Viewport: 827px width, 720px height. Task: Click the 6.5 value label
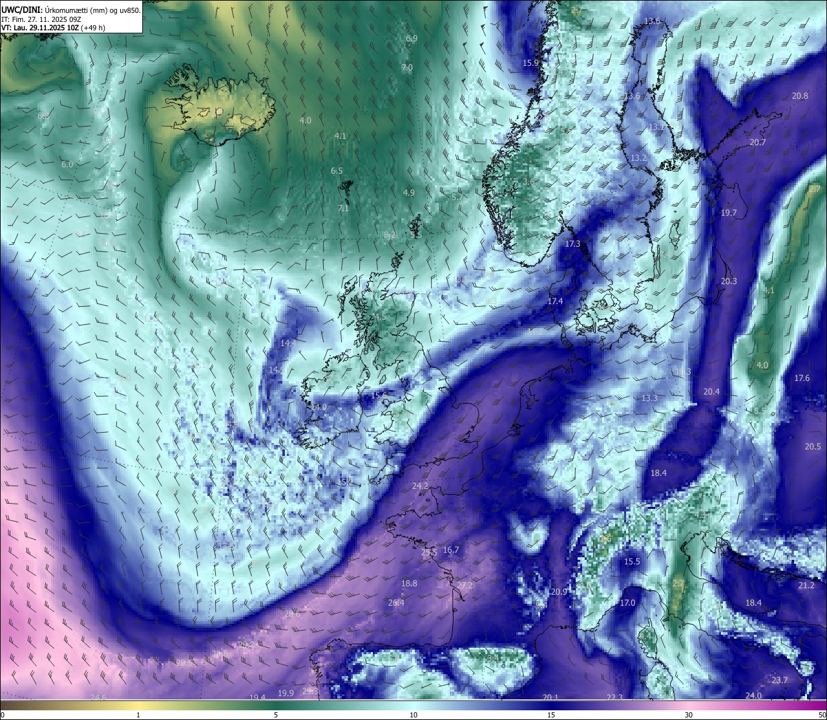(337, 170)
